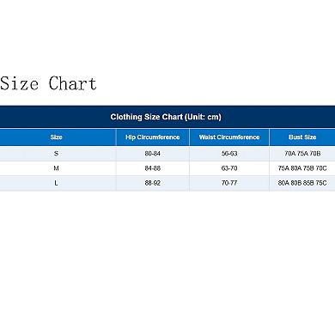Select the size 'M' row label

pos(56,168)
